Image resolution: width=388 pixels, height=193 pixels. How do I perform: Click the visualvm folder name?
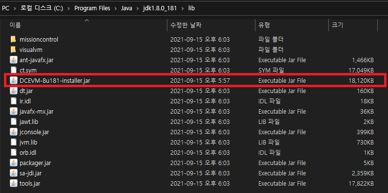[31, 50]
